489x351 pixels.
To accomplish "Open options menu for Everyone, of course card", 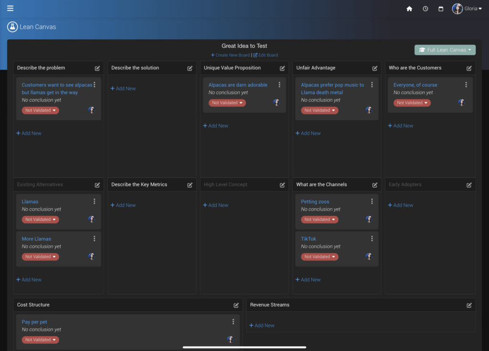I will point(466,85).
